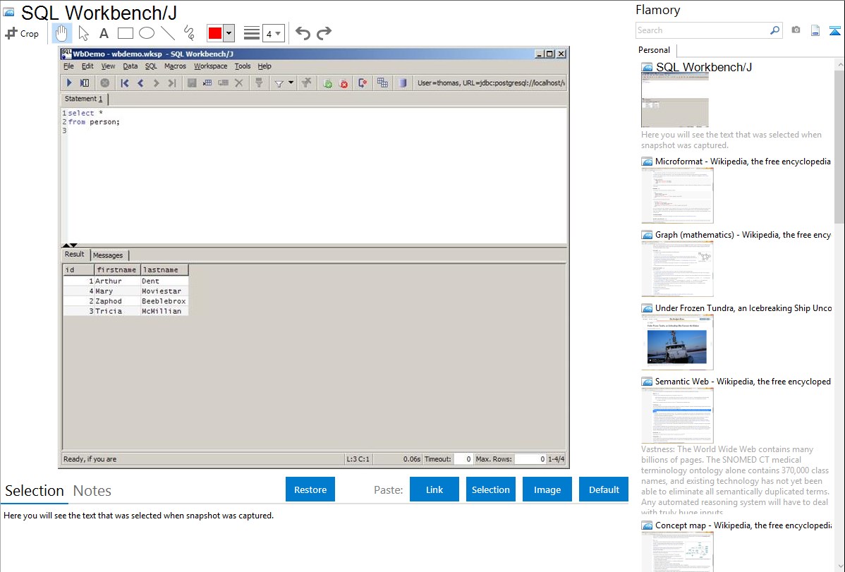Redo the last annotation
Image resolution: width=845 pixels, height=572 pixels.
[324, 33]
